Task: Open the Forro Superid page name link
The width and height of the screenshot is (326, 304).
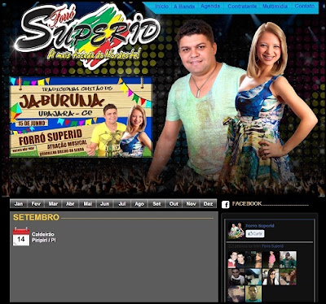Action: tap(260, 226)
